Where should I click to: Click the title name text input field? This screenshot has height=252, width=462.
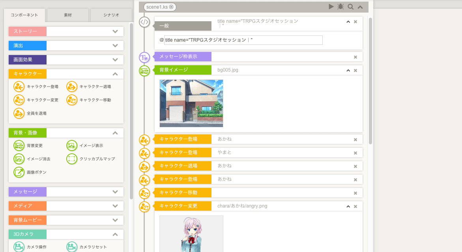pyautogui.click(x=243, y=40)
